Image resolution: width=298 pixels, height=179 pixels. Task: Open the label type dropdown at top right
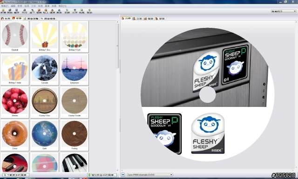pyautogui.click(x=284, y=11)
